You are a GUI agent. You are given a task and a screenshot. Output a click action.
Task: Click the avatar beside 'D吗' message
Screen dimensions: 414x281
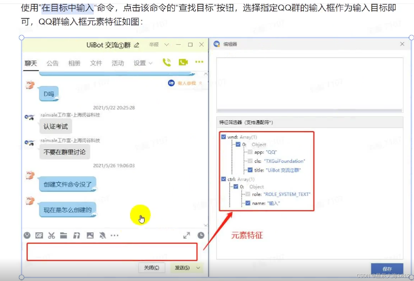click(30, 85)
